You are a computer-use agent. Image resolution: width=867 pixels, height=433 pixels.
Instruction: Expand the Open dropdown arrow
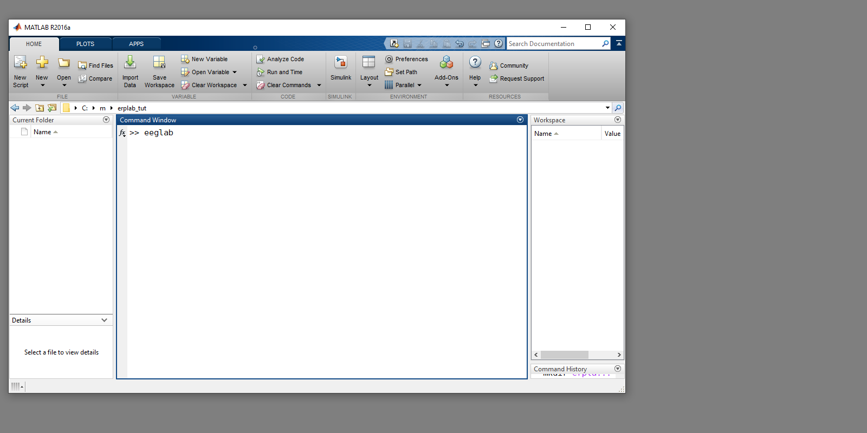[64, 85]
